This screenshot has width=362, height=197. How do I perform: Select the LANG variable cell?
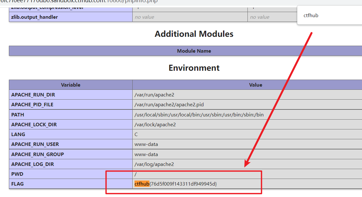pos(71,135)
